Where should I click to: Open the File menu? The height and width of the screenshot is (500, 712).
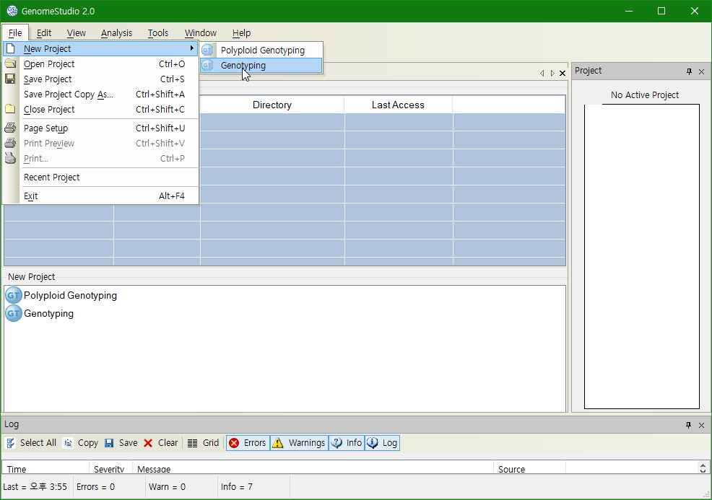click(x=15, y=33)
